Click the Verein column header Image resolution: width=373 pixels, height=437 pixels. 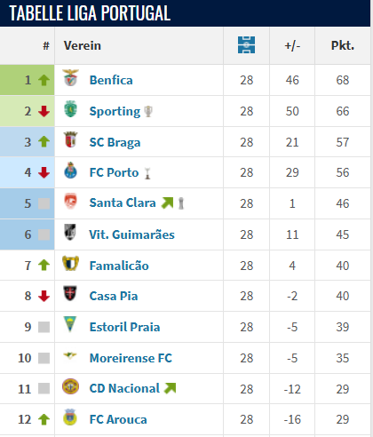83,45
